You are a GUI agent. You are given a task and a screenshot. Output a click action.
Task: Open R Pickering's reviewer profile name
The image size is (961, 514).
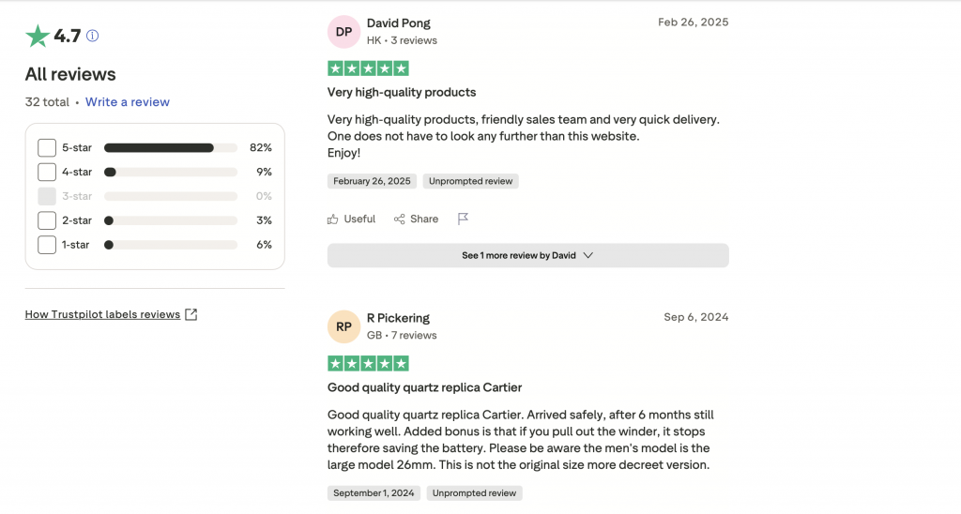pos(398,318)
